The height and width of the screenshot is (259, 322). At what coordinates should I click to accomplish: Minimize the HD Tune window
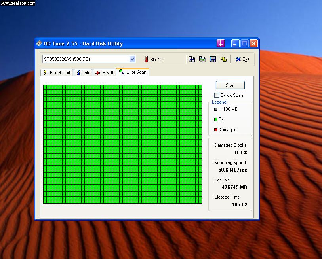coord(235,43)
